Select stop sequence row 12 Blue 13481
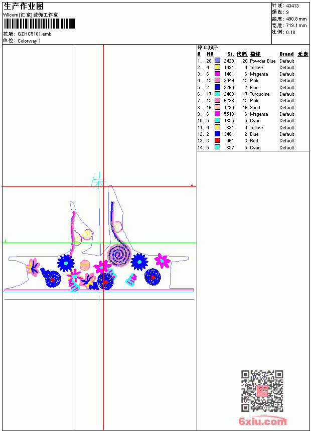This screenshot has height=431, width=311. [246, 134]
